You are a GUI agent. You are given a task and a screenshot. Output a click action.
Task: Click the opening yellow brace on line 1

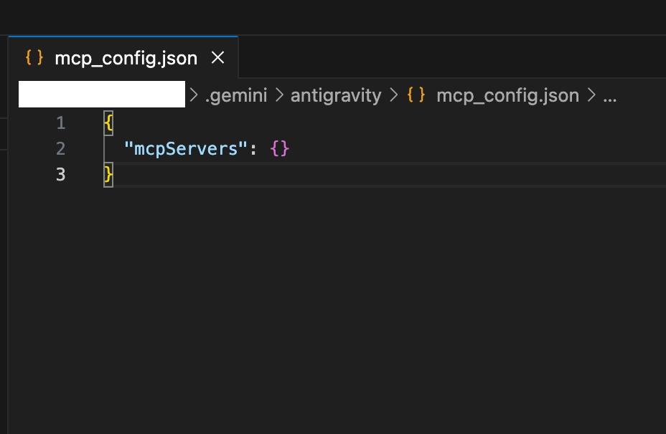tap(108, 123)
